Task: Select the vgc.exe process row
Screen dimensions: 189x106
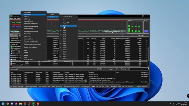Action: point(79,63)
